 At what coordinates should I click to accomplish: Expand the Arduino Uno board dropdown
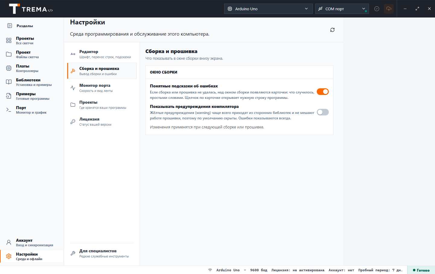(268, 9)
